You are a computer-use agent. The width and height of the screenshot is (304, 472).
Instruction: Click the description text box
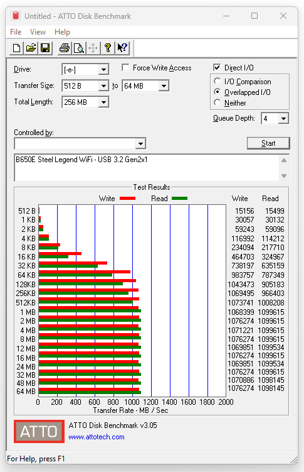click(x=147, y=168)
